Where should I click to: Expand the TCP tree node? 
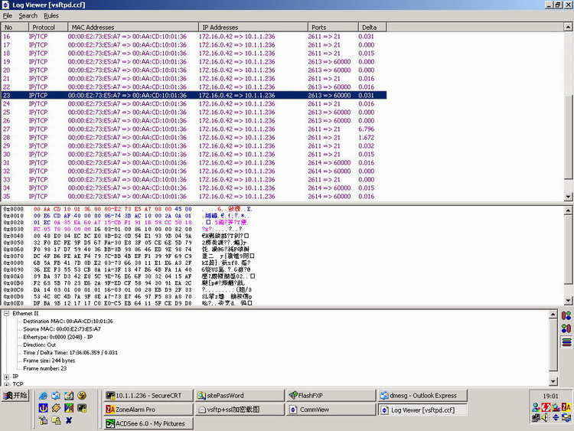[6, 384]
